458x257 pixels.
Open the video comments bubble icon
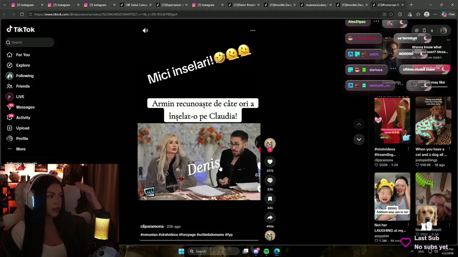tap(270, 180)
